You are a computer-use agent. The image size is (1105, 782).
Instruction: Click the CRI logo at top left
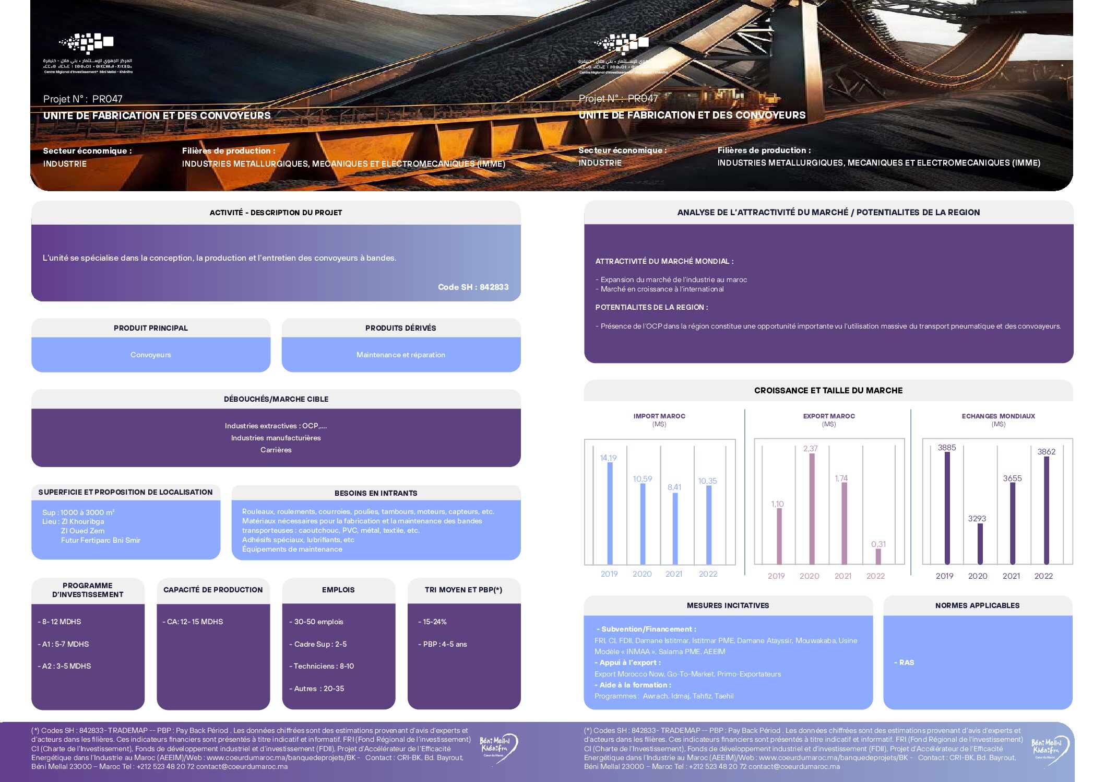87,53
